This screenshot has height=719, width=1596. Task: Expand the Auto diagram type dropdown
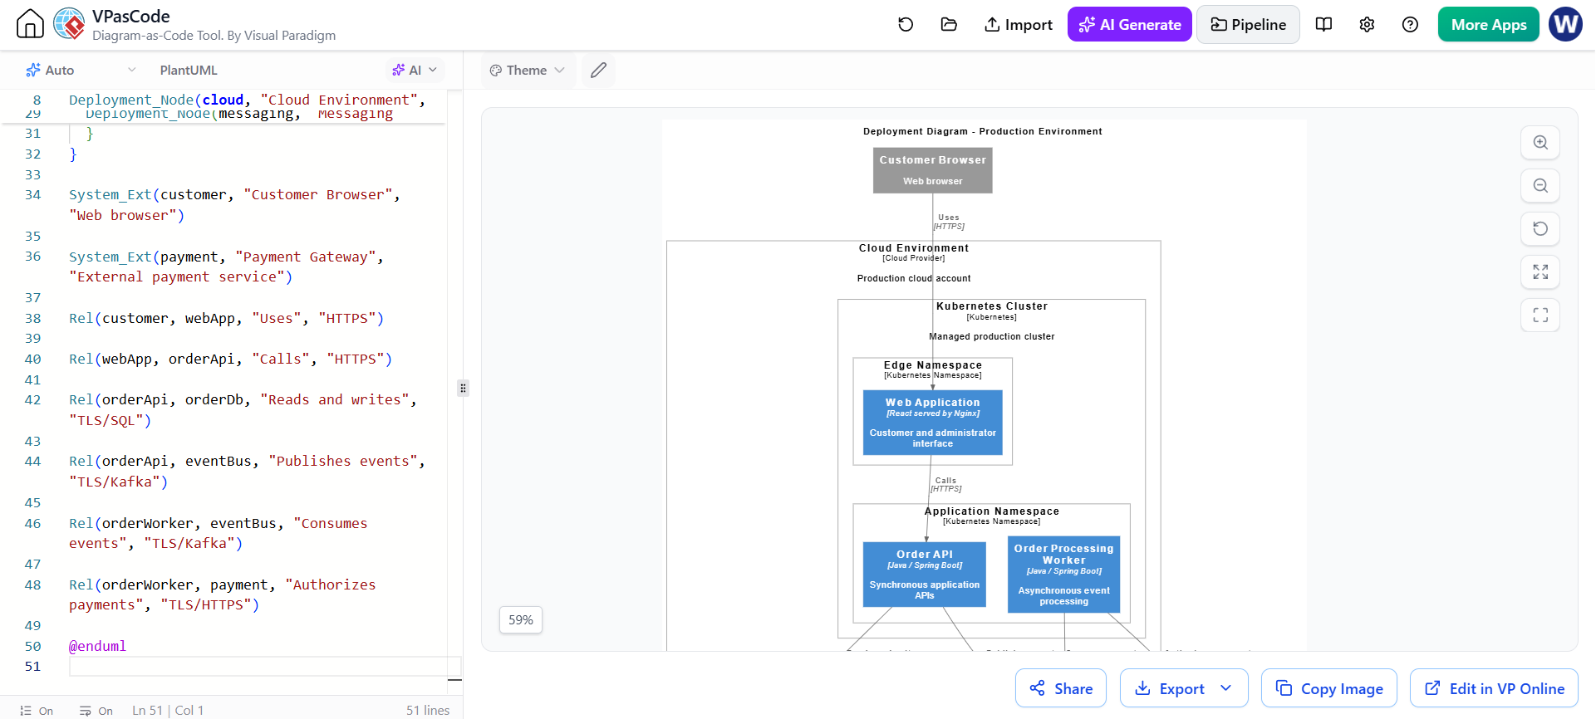81,71
